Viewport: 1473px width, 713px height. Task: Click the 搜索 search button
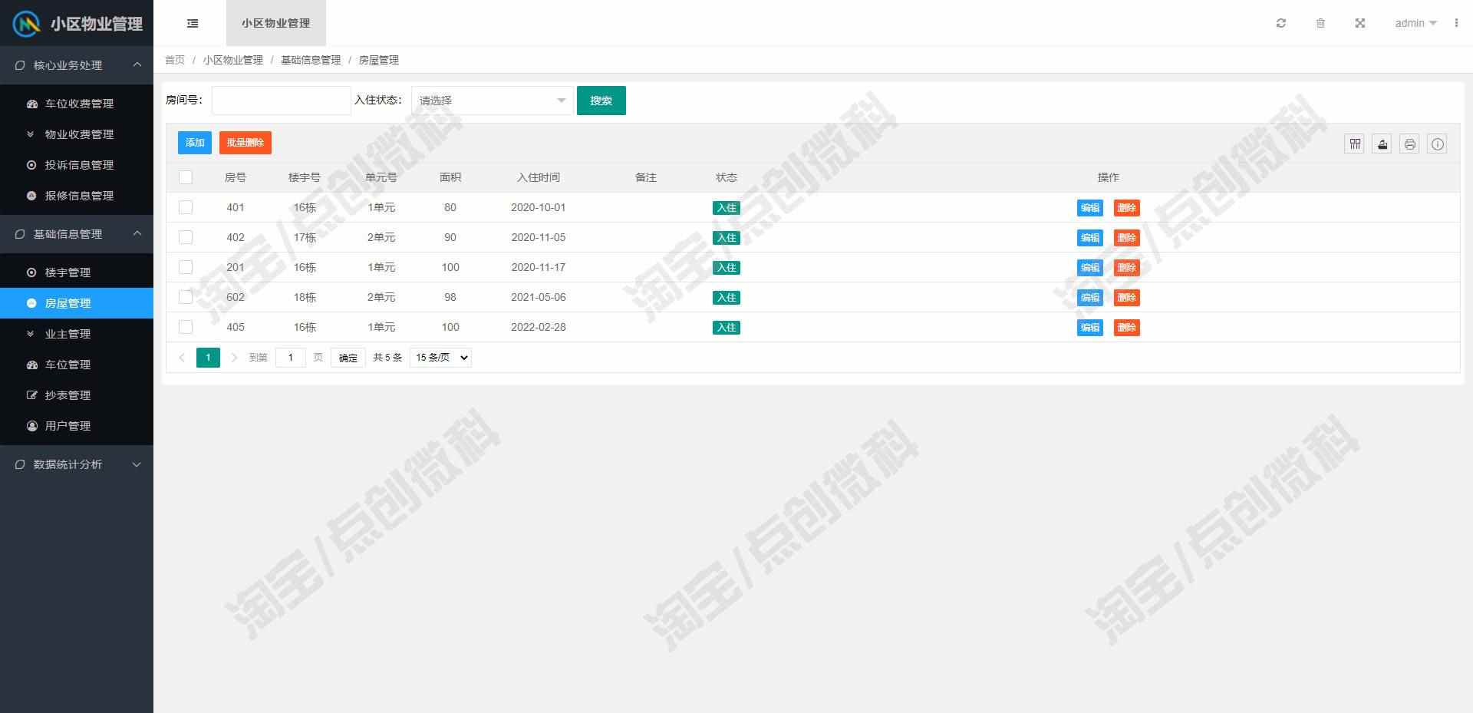[x=601, y=101]
